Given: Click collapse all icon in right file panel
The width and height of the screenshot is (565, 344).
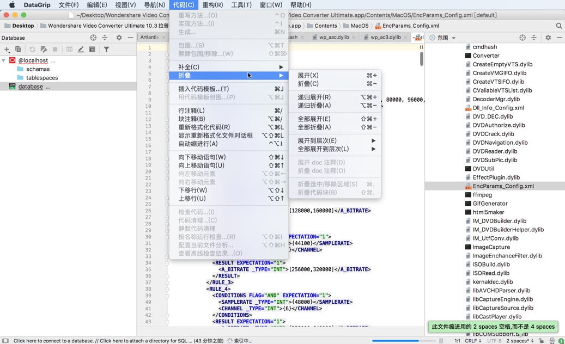Looking at the screenshot, I should [x=533, y=38].
